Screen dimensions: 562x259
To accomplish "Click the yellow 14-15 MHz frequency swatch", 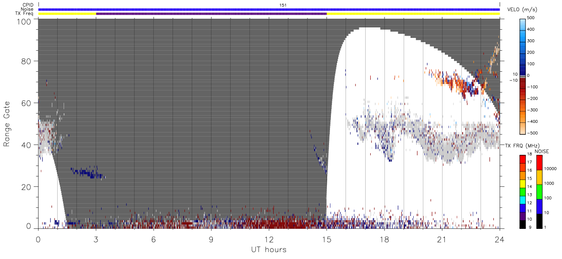I will (523, 184).
